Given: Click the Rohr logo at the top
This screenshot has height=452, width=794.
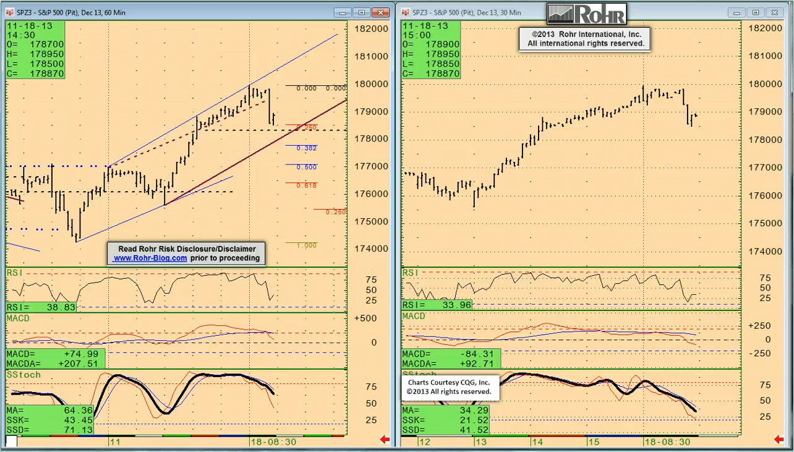Looking at the screenshot, I should click(x=586, y=14).
